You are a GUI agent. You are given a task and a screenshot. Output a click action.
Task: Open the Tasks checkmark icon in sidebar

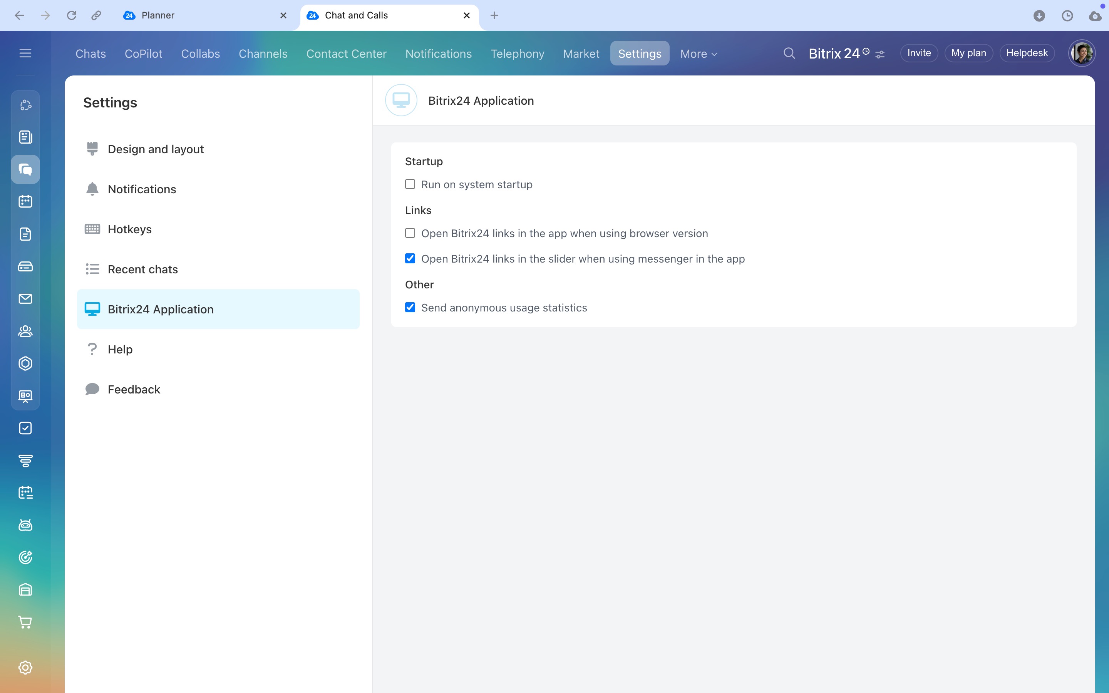tap(25, 428)
